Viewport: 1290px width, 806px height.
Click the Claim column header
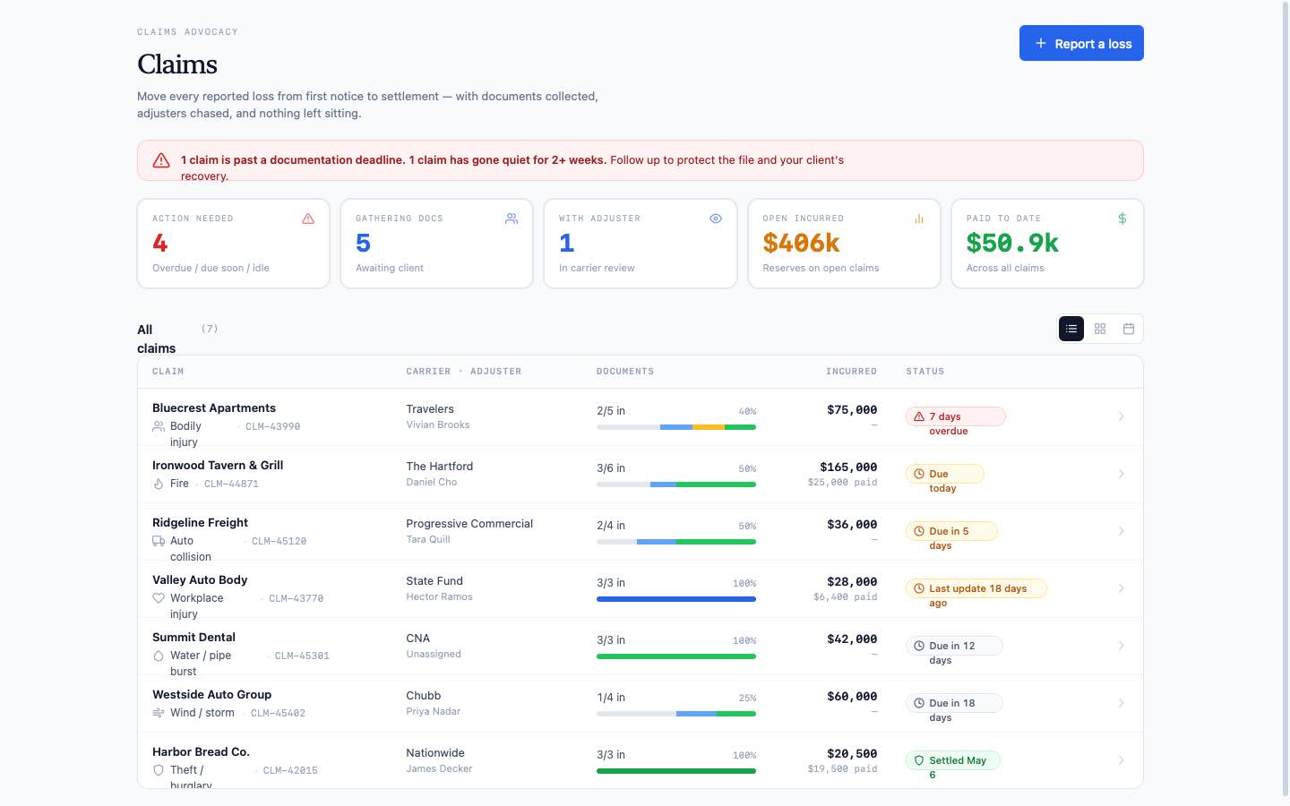(168, 372)
